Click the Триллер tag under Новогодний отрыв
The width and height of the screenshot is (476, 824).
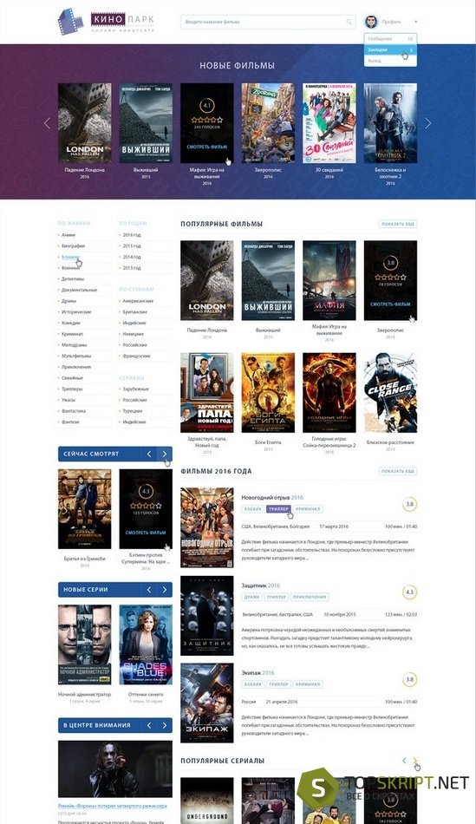click(278, 508)
